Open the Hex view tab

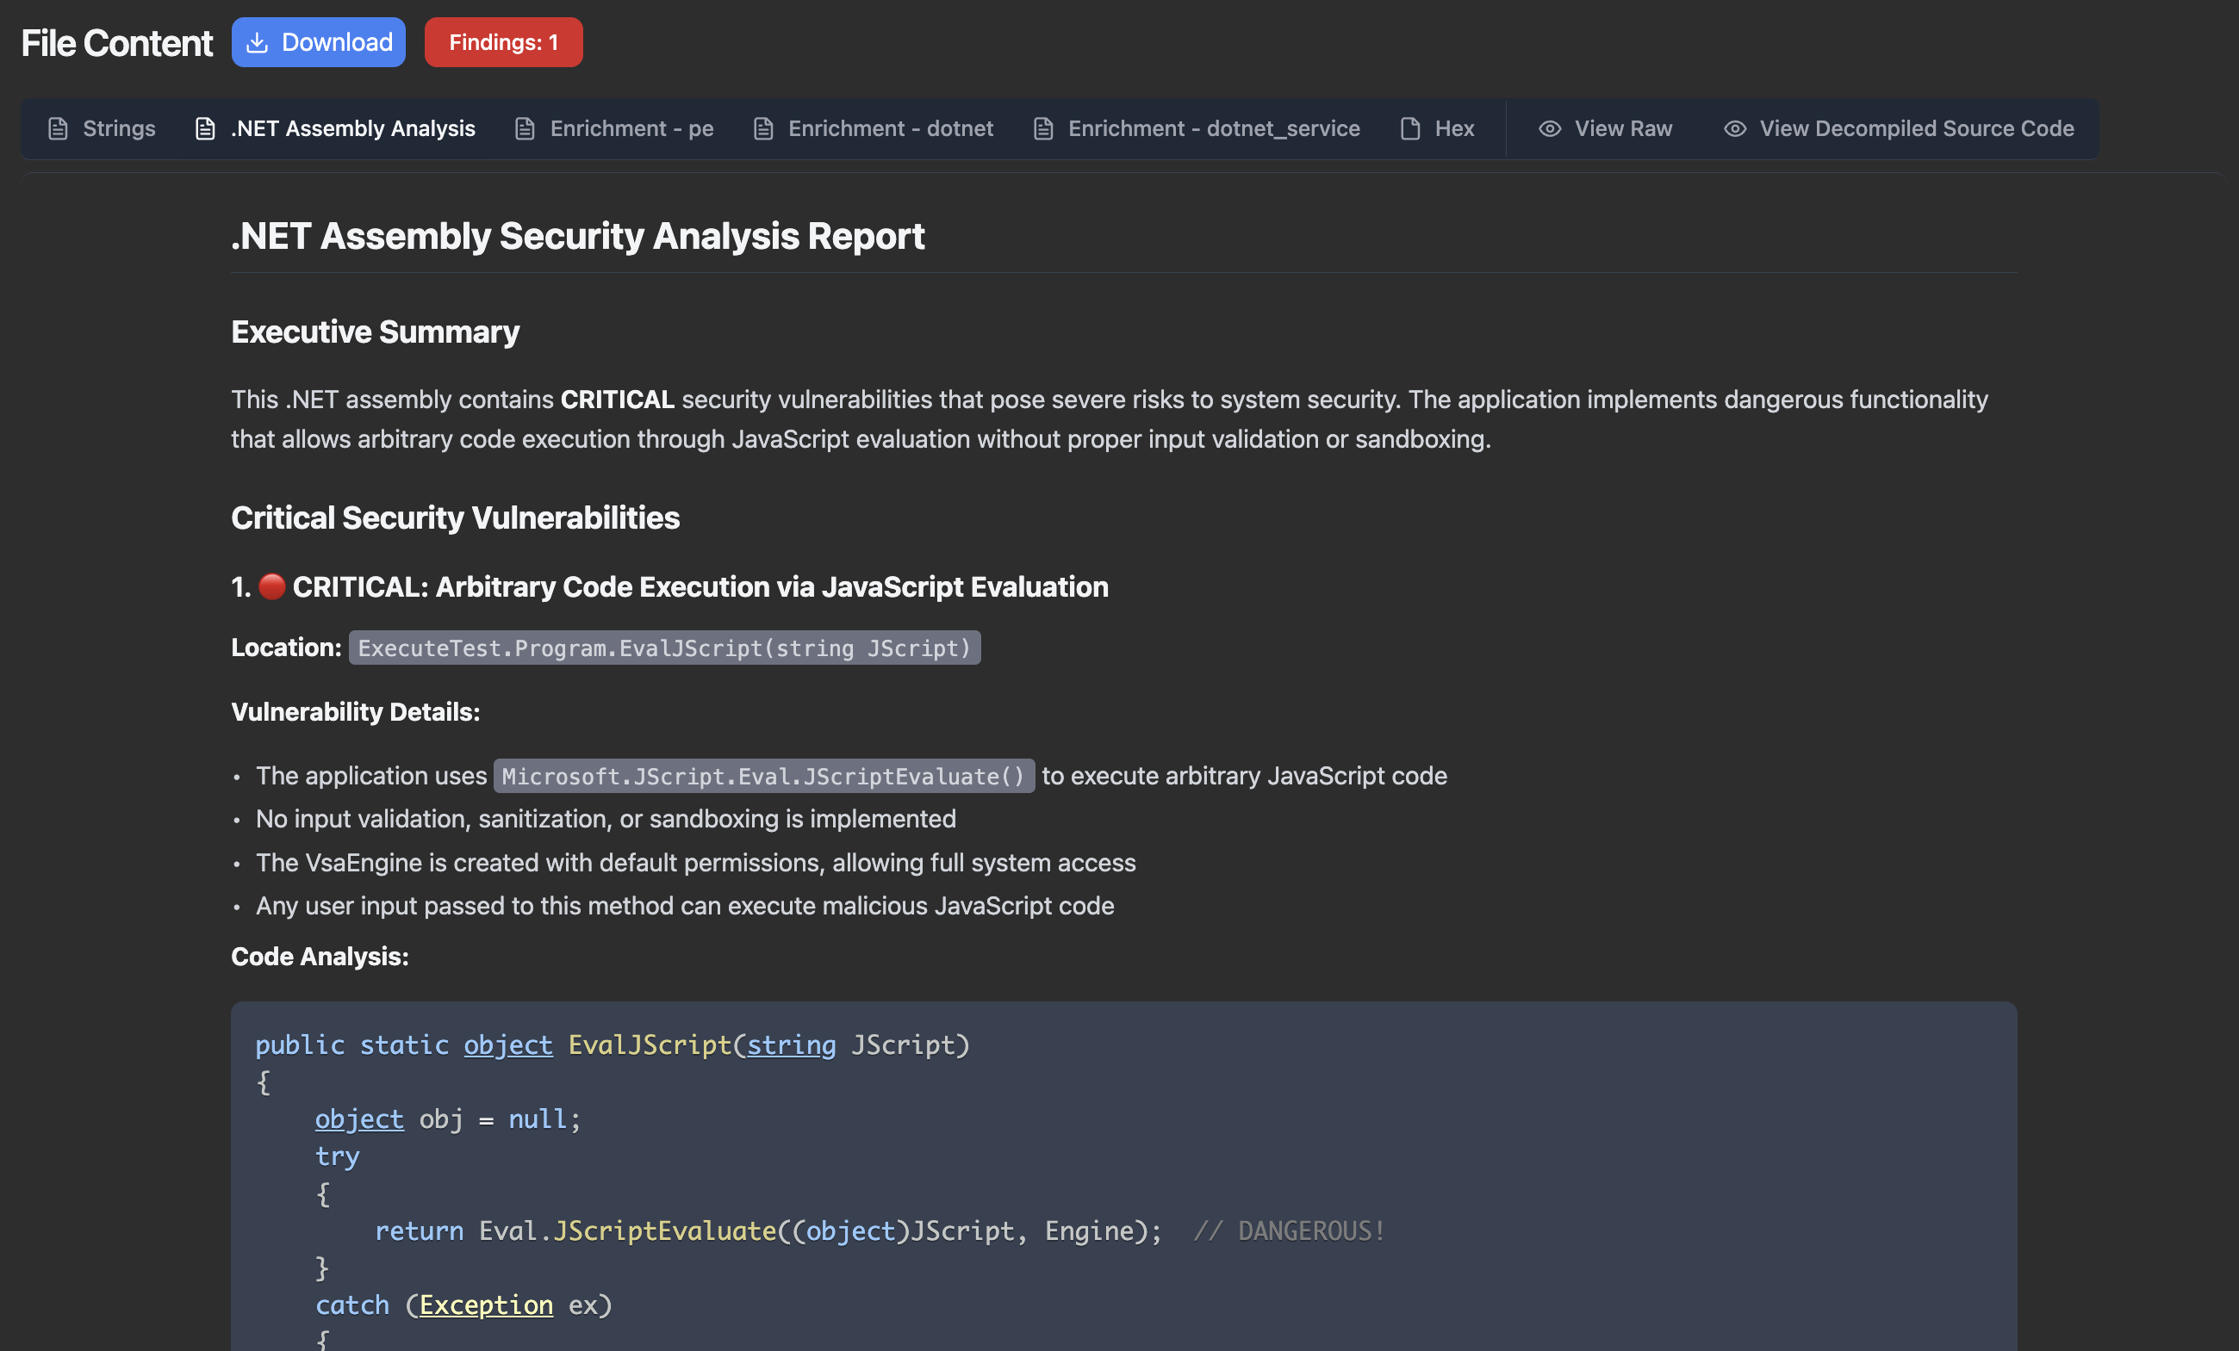tap(1454, 128)
